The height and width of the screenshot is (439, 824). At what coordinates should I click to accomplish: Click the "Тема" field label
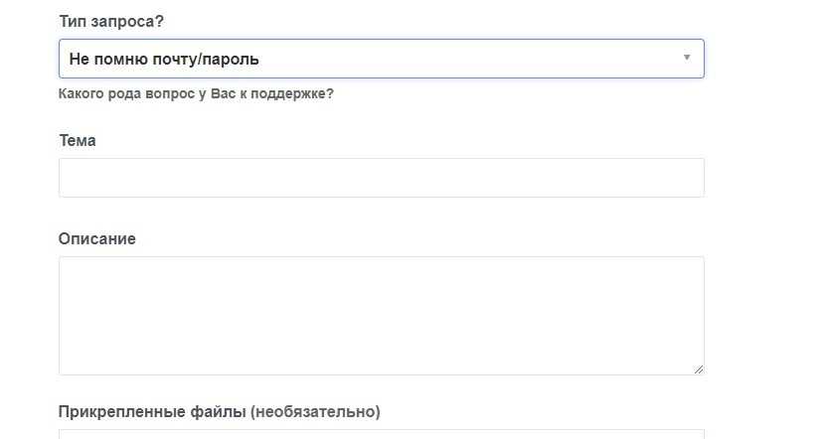pos(78,140)
